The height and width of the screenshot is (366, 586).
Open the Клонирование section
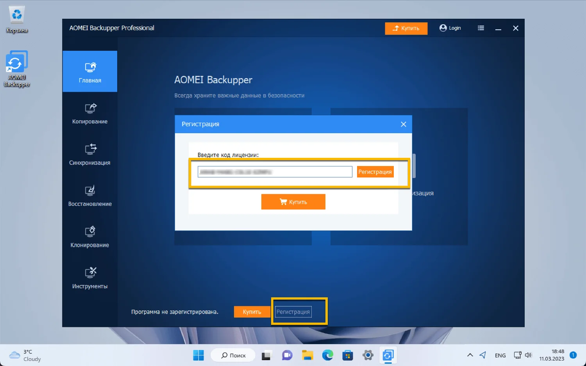click(x=90, y=237)
